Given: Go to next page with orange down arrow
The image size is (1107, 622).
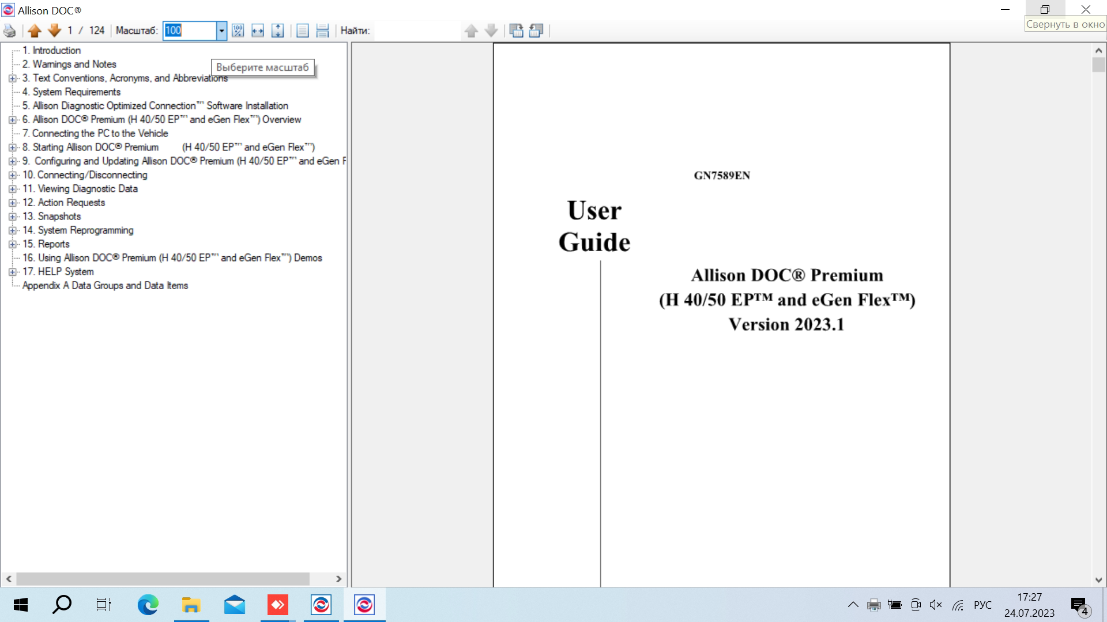Looking at the screenshot, I should tap(54, 31).
